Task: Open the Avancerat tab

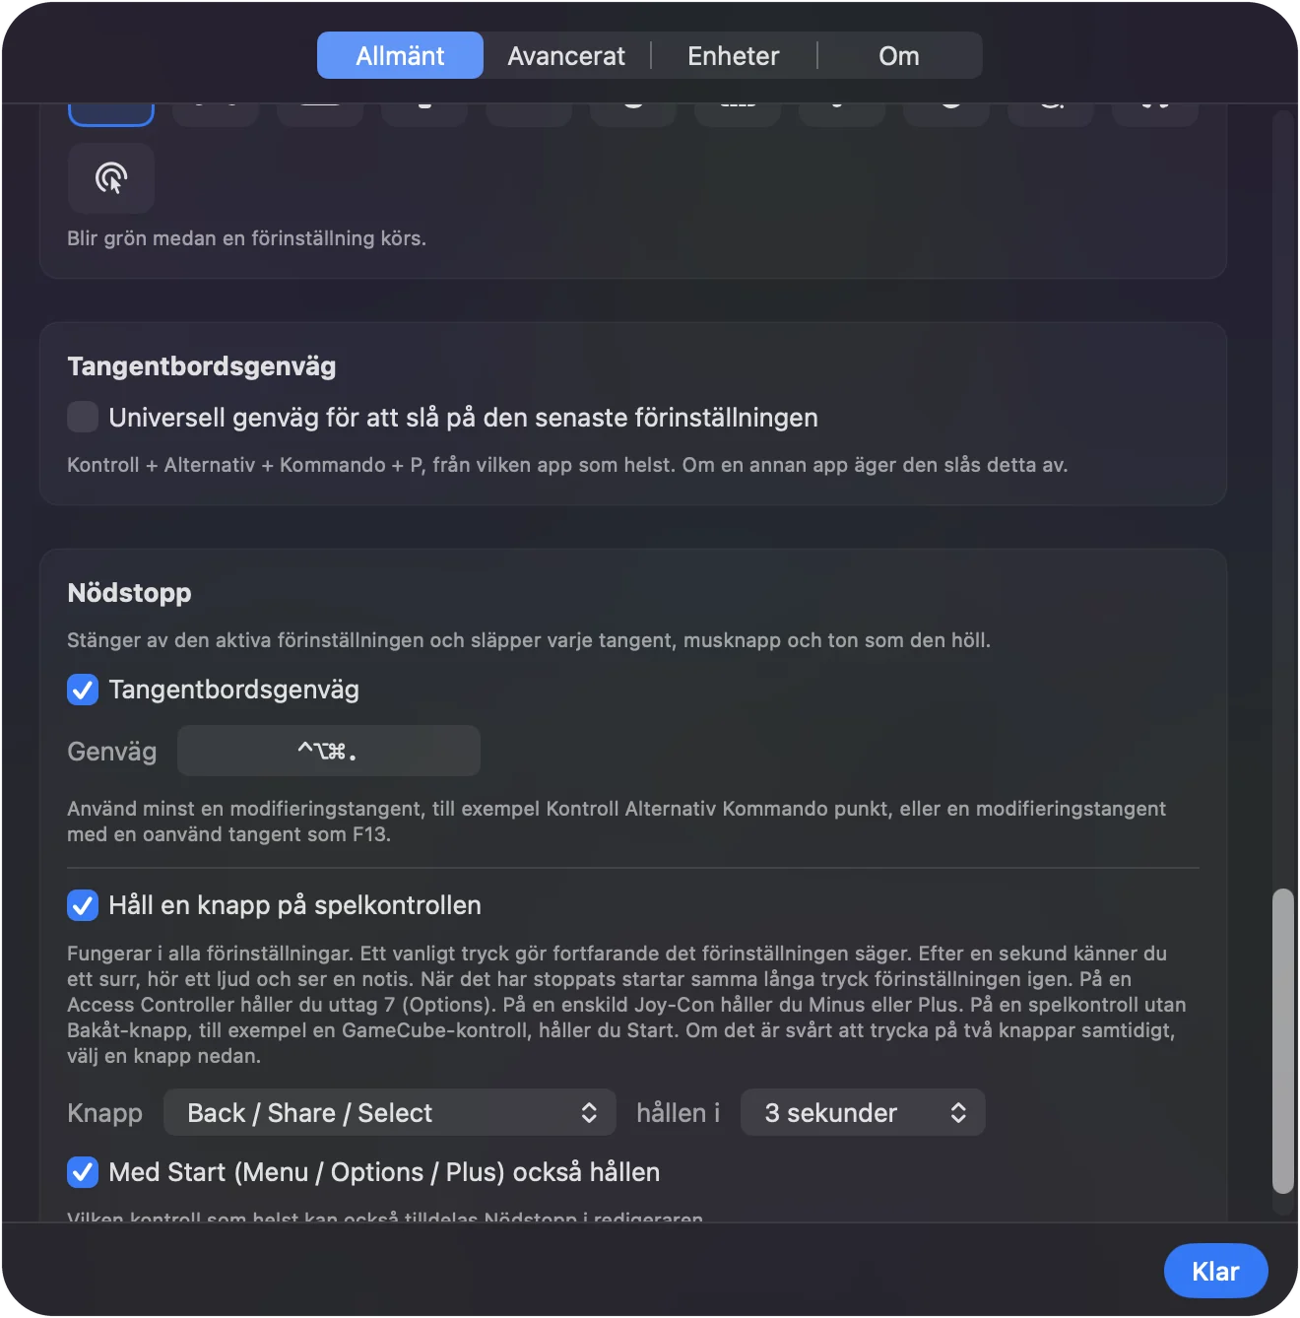Action: (x=566, y=56)
